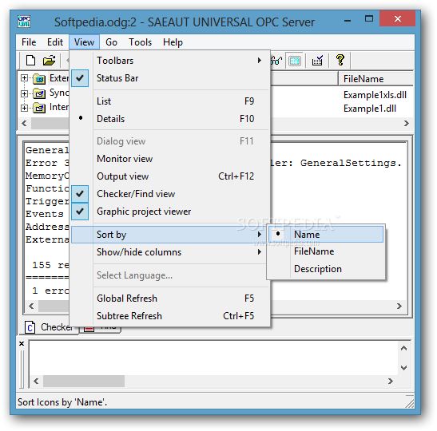Expand the Toolbars submenu
The image size is (437, 431).
click(x=169, y=61)
